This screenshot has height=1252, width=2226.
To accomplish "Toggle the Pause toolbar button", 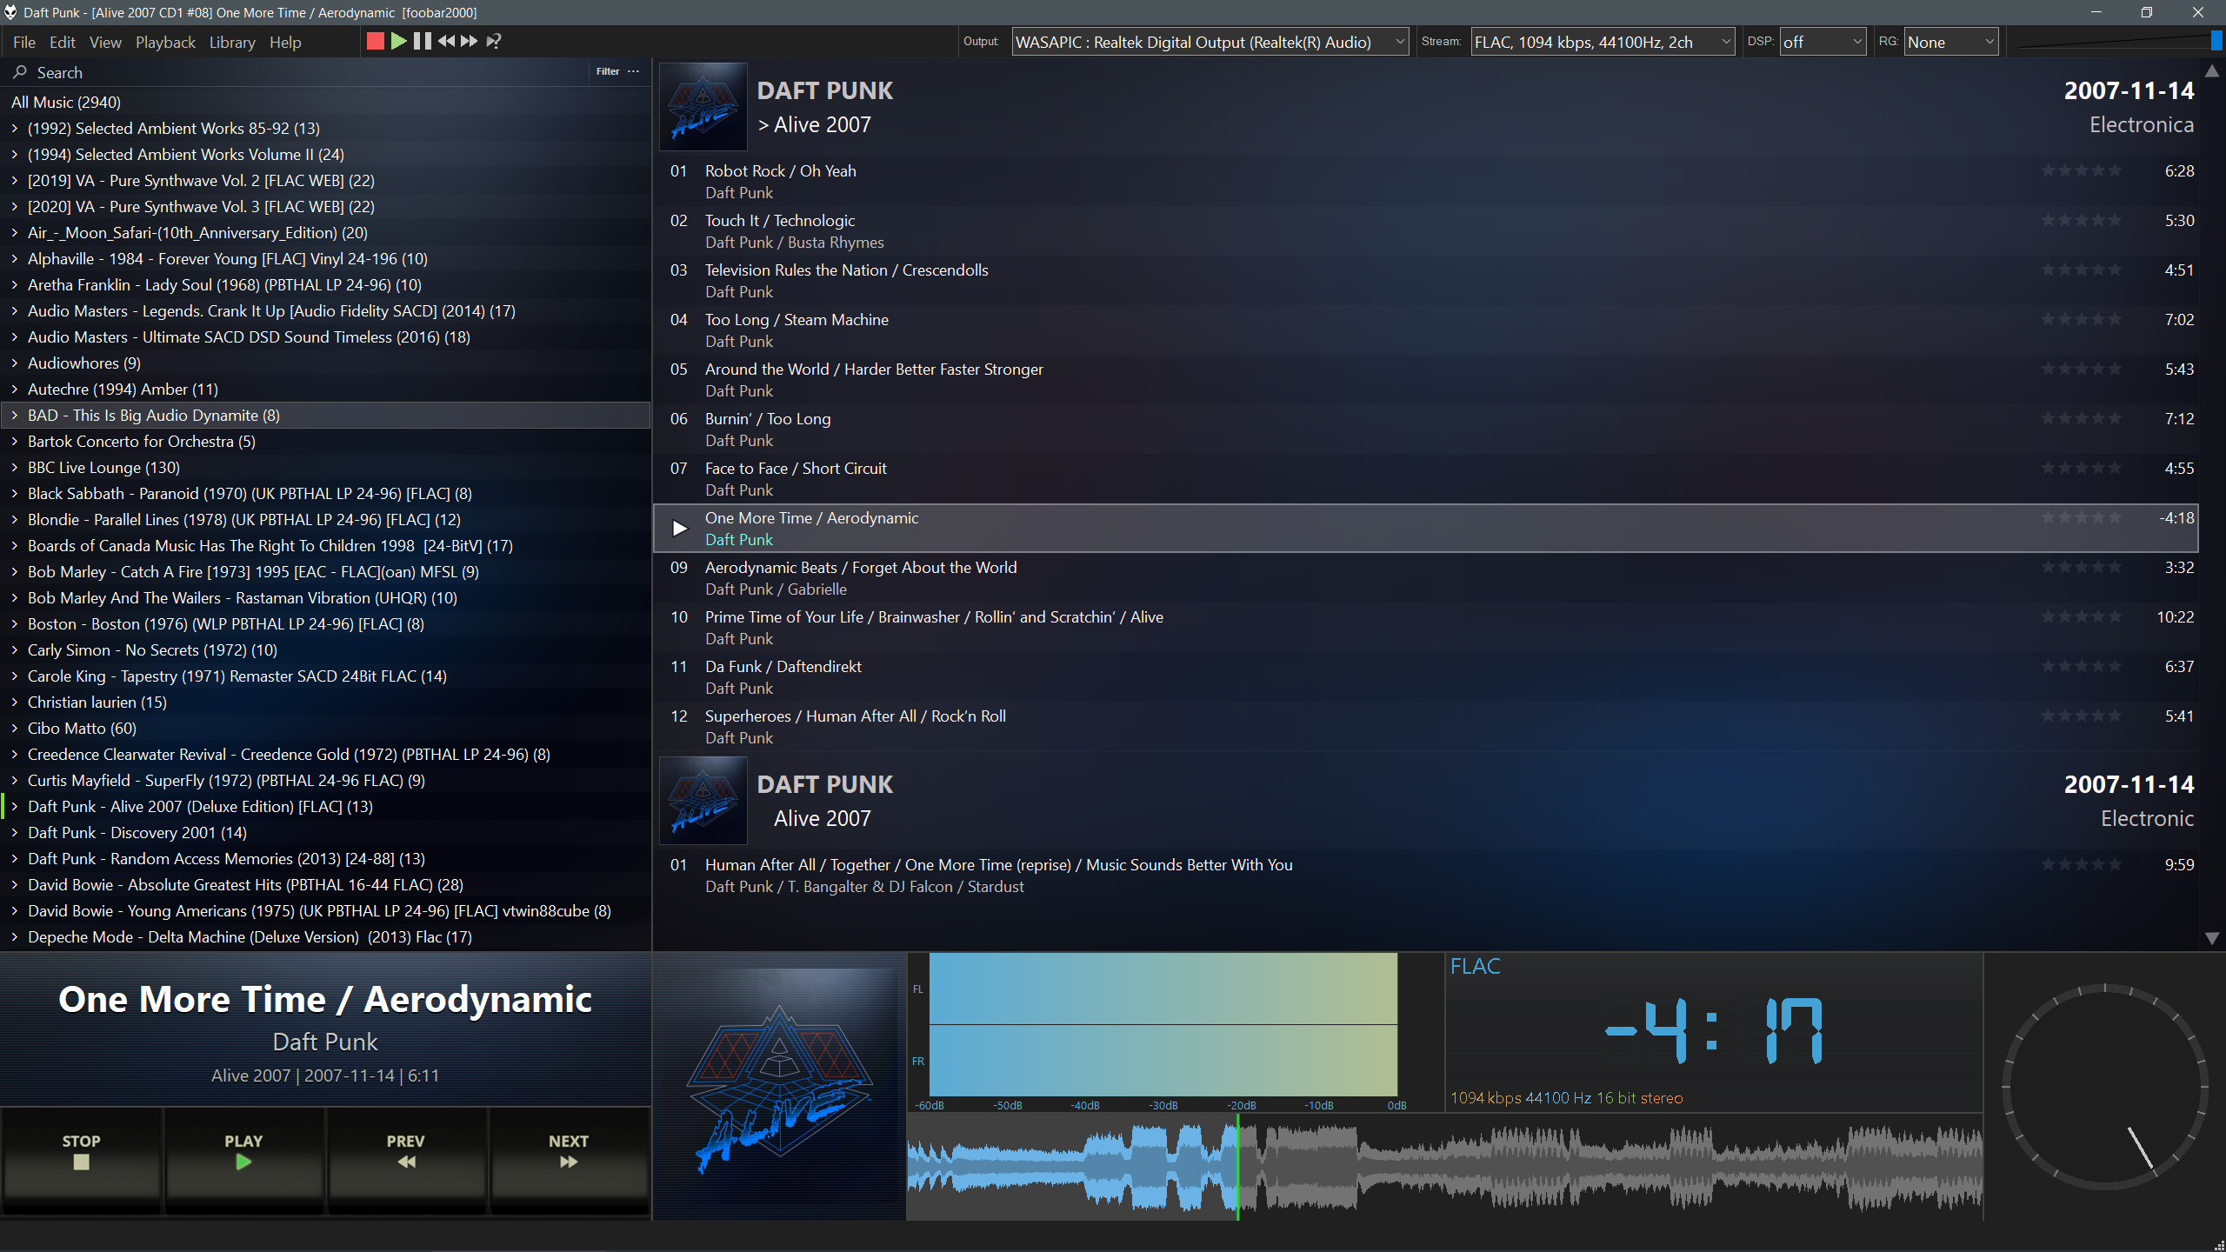I will pos(423,41).
